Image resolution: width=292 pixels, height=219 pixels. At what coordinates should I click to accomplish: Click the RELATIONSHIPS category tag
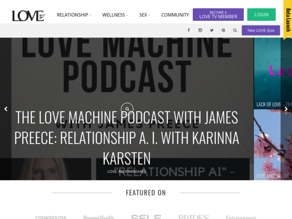132,171
